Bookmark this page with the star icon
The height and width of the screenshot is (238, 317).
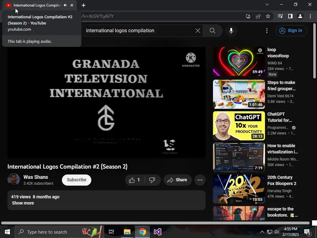click(x=268, y=16)
